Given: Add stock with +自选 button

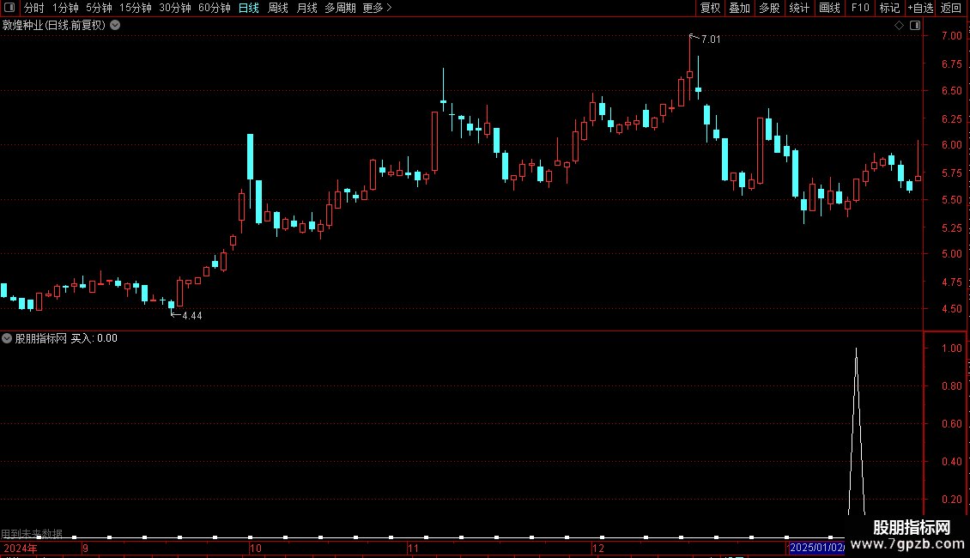Looking at the screenshot, I should 920,8.
